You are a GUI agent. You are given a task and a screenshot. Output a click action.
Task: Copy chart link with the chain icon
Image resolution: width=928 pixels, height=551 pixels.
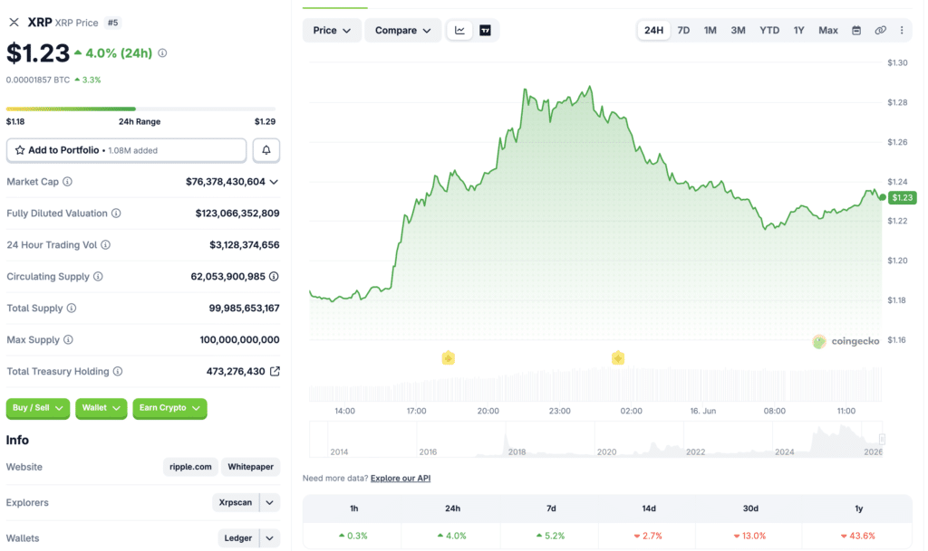(x=881, y=30)
